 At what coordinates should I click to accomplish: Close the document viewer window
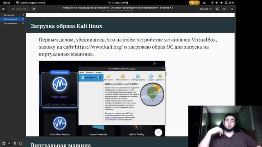[x=232, y=9]
